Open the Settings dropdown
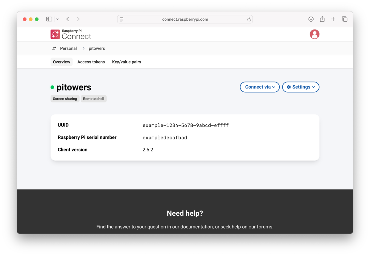The height and width of the screenshot is (256, 370). tap(301, 87)
